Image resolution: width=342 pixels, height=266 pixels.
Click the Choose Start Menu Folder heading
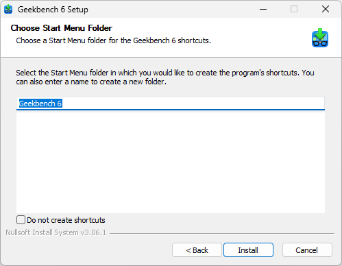(x=61, y=28)
